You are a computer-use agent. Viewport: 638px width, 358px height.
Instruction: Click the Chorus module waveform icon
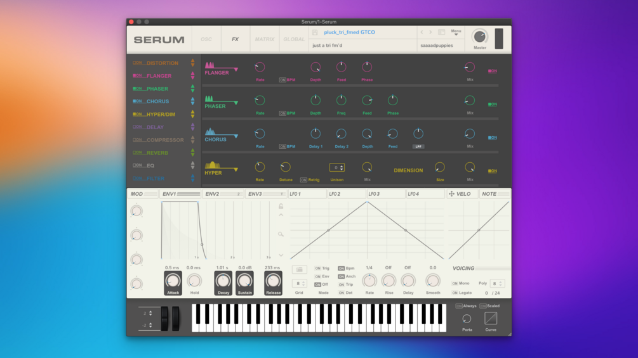tap(210, 132)
